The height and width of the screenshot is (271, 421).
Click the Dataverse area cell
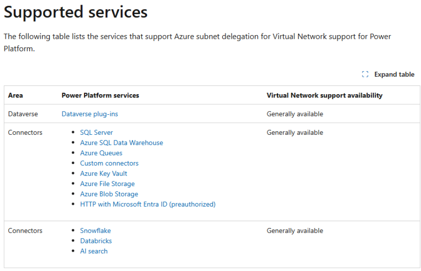point(23,114)
